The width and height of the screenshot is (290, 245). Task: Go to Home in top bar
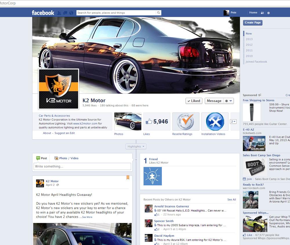(253, 12)
